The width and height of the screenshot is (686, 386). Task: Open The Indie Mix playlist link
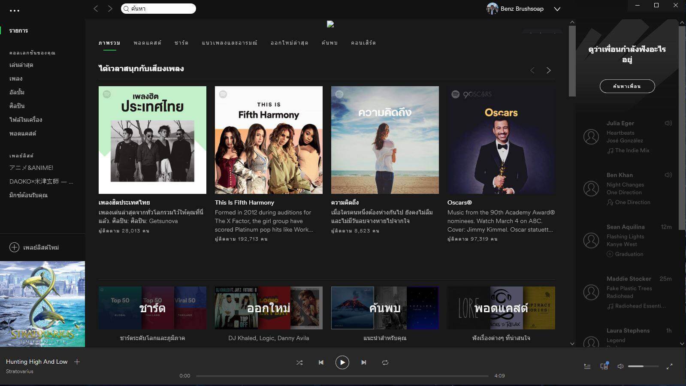point(632,151)
